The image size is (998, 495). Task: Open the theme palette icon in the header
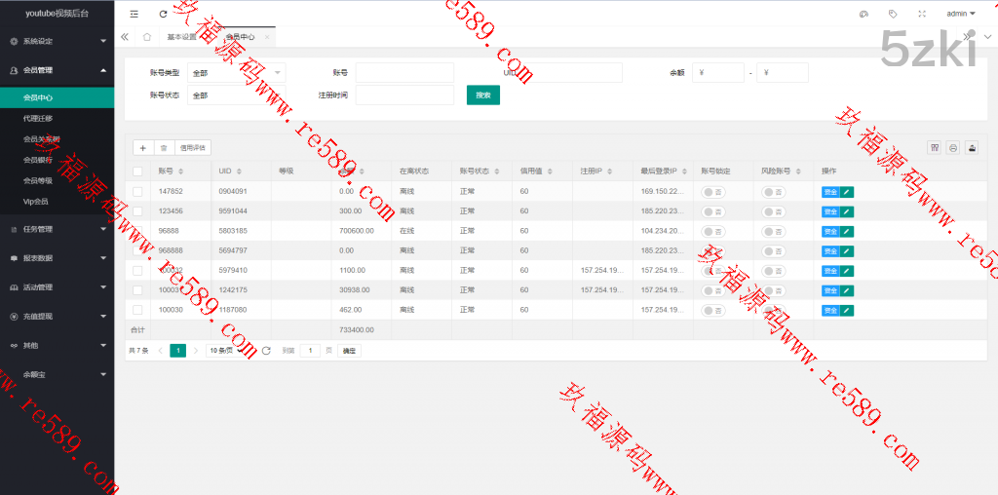864,14
